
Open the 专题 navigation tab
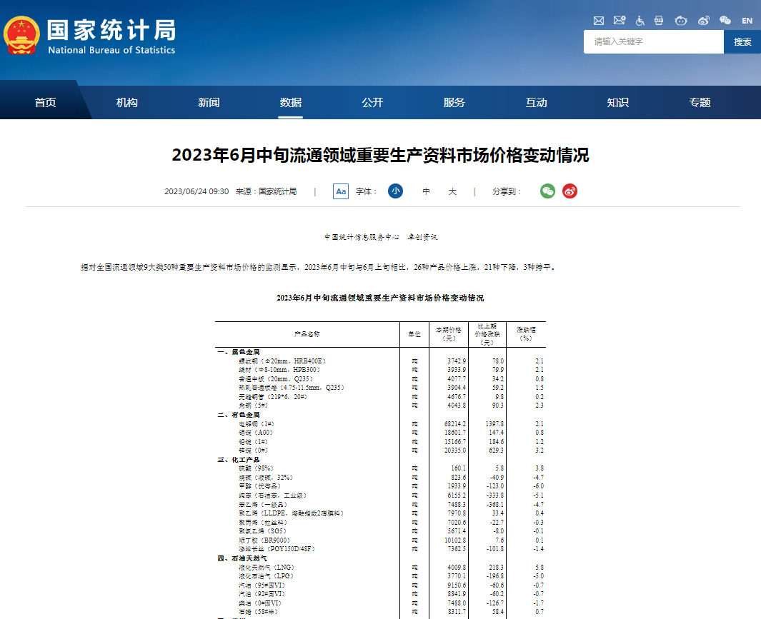(700, 102)
